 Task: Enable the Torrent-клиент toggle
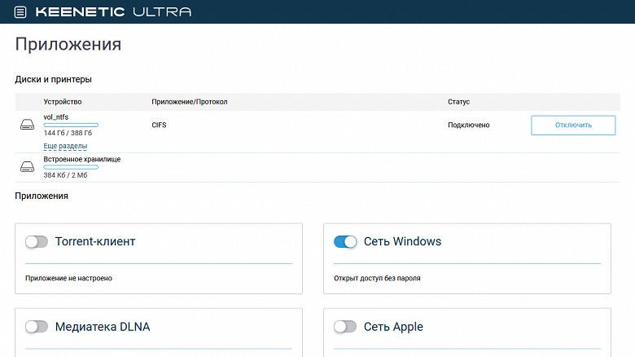[37, 242]
